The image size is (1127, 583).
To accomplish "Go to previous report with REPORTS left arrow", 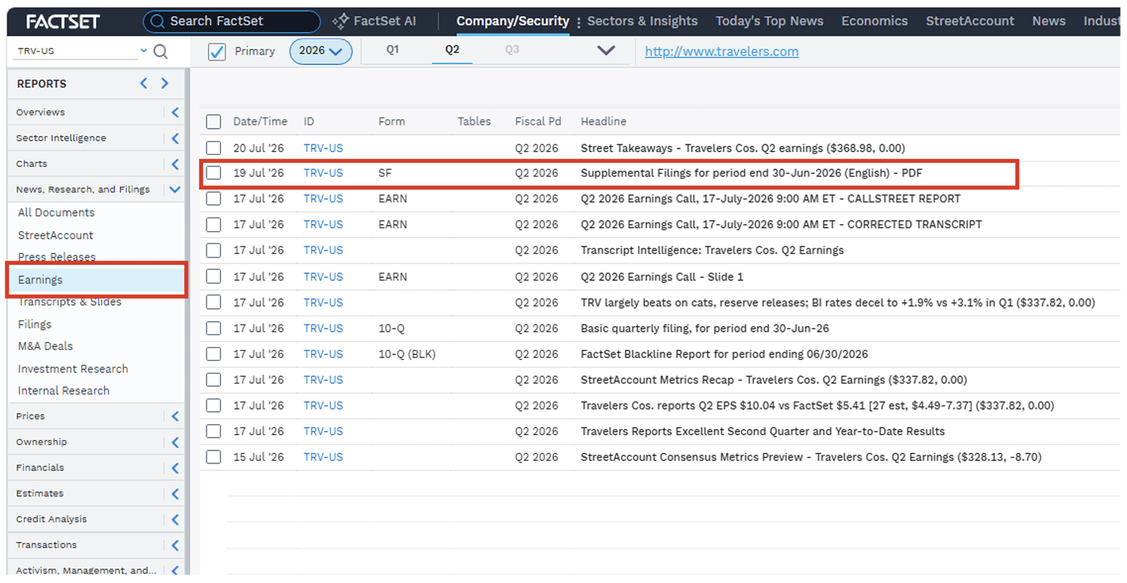I will pyautogui.click(x=144, y=84).
